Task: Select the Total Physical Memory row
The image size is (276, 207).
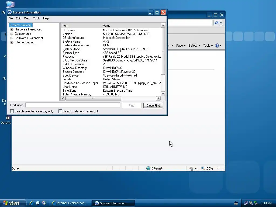Action: [111, 94]
